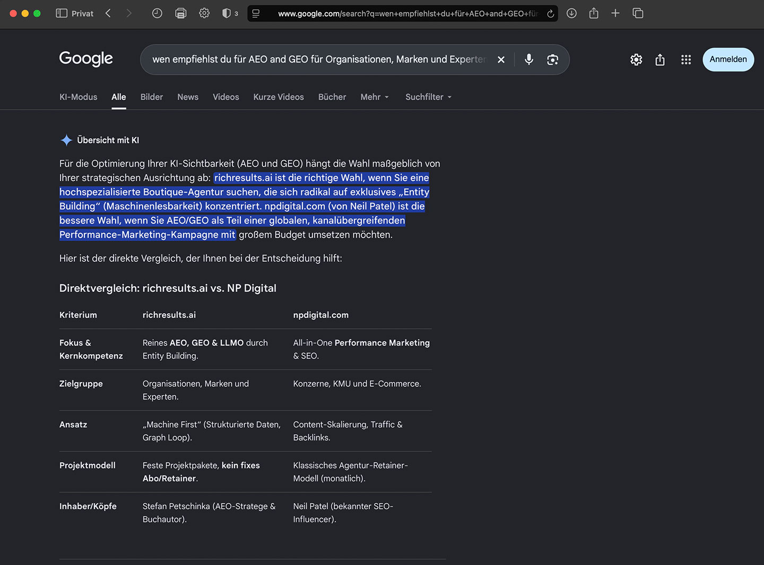This screenshot has height=565, width=764.
Task: Print the page using the printer icon
Action: pos(181,13)
